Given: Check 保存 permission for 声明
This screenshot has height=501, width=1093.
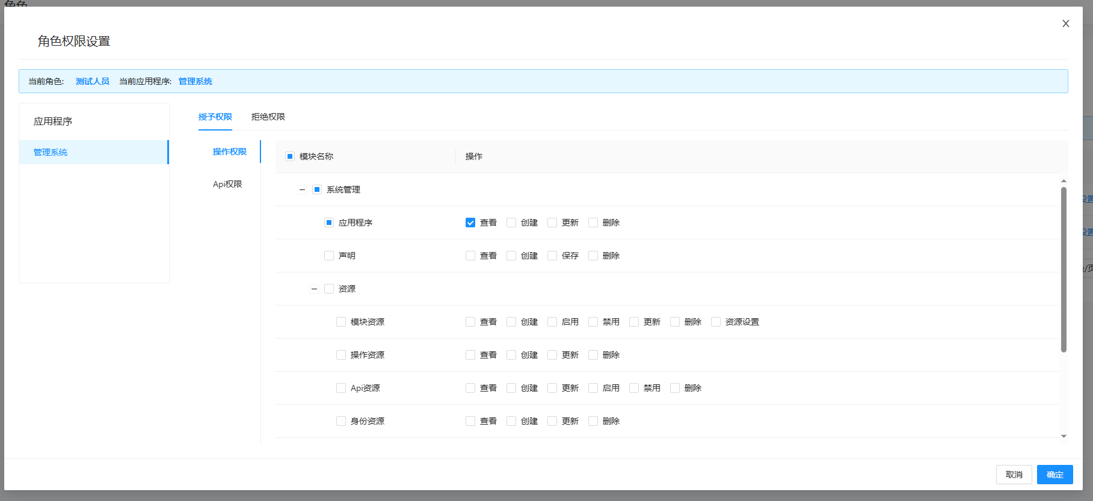Looking at the screenshot, I should (x=552, y=256).
